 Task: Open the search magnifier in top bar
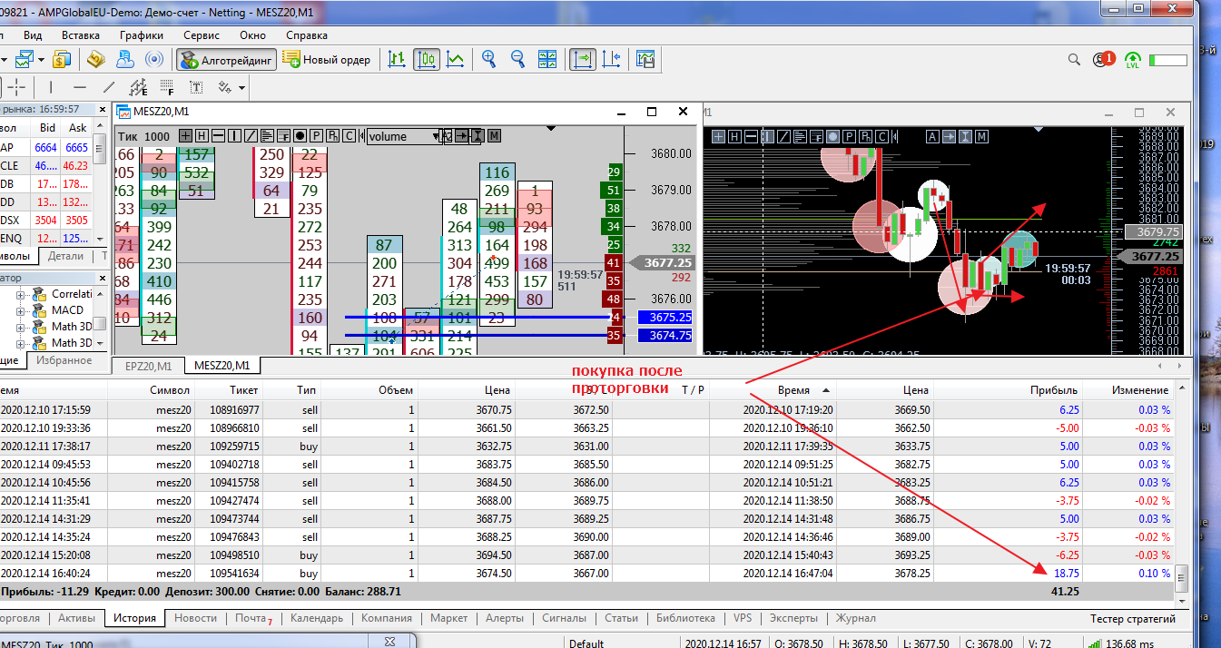click(x=1074, y=59)
